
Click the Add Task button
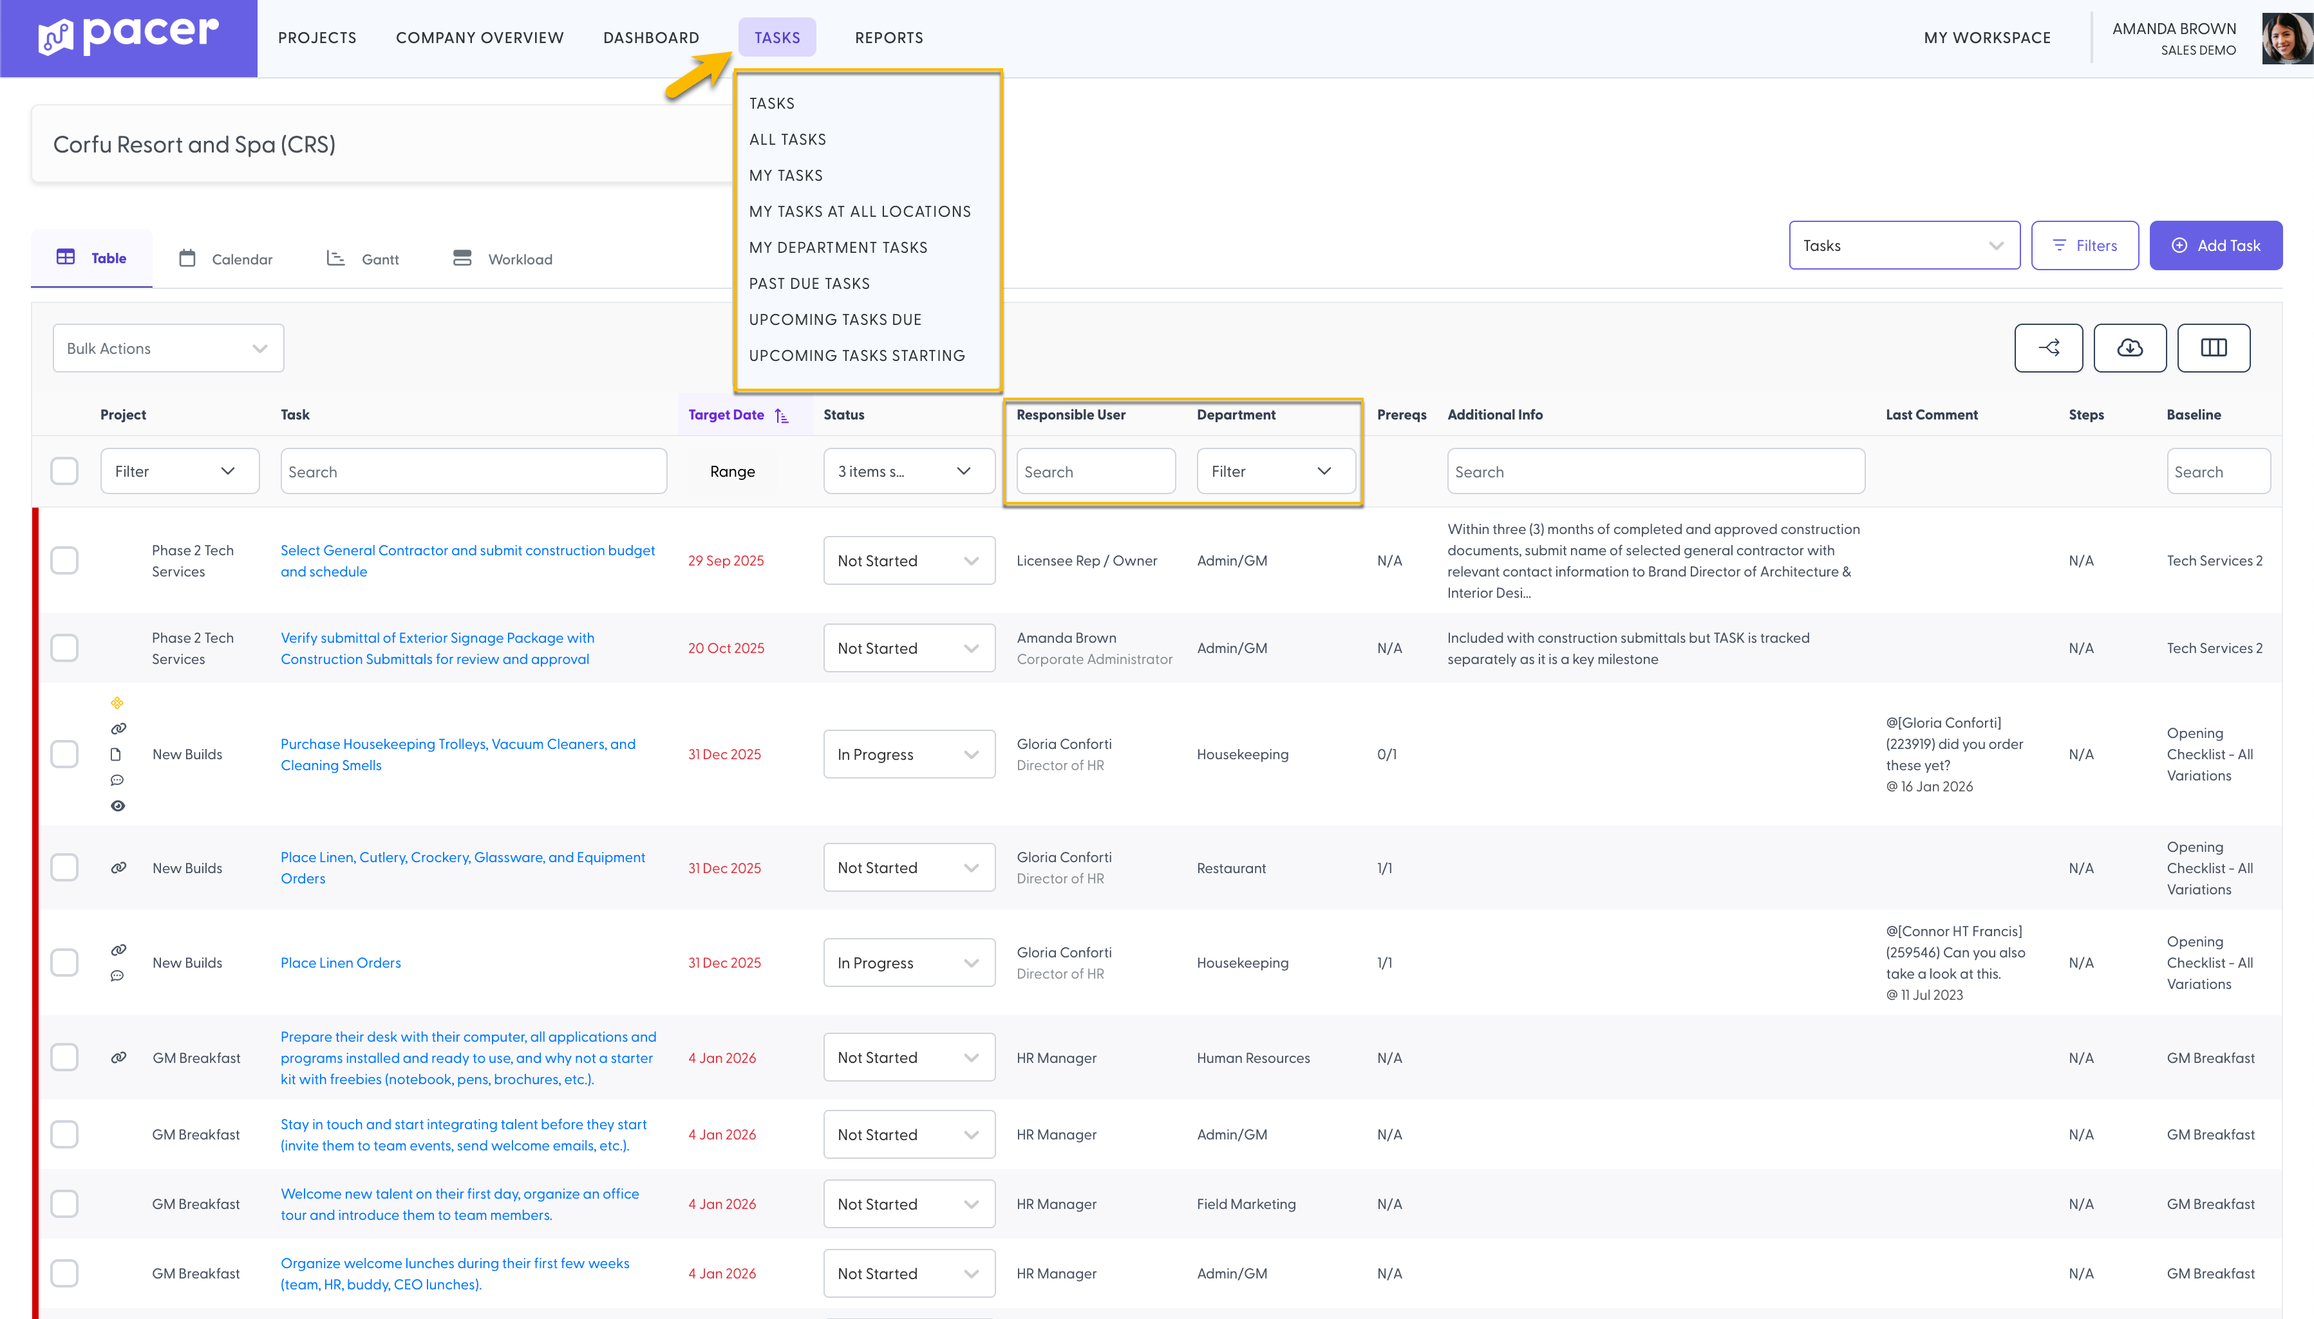[2216, 246]
